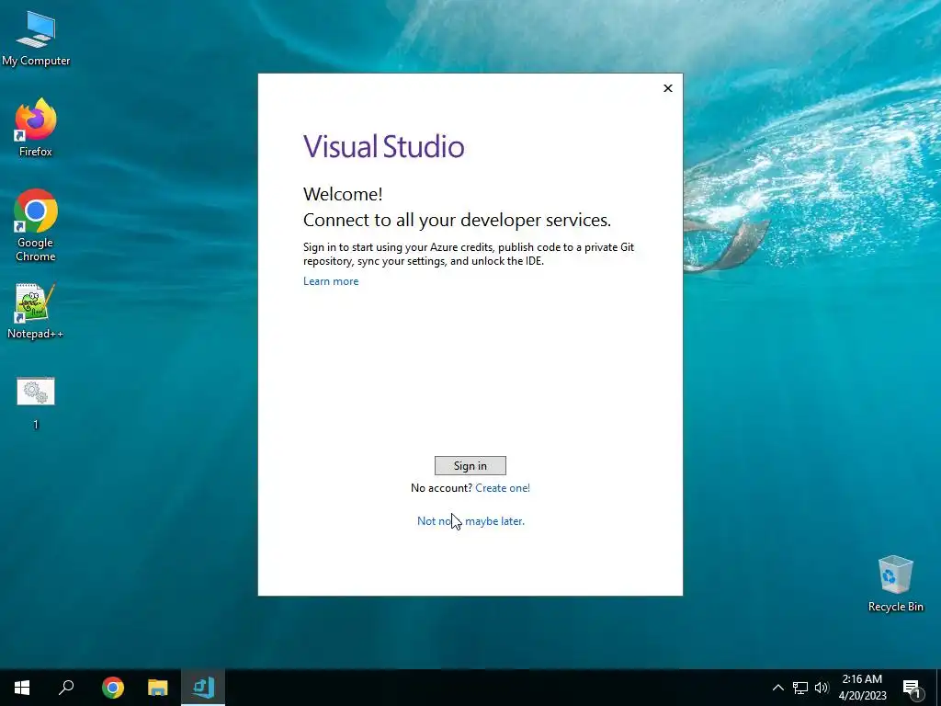The width and height of the screenshot is (941, 706).
Task: Open the taskbar clock and date
Action: pyautogui.click(x=862, y=688)
